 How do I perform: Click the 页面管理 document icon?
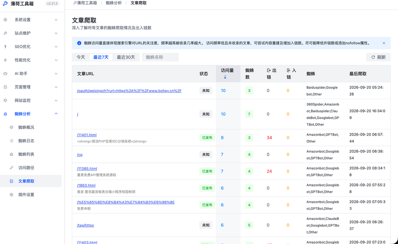pyautogui.click(x=5, y=87)
